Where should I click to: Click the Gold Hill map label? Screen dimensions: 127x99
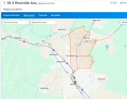(x=18, y=38)
